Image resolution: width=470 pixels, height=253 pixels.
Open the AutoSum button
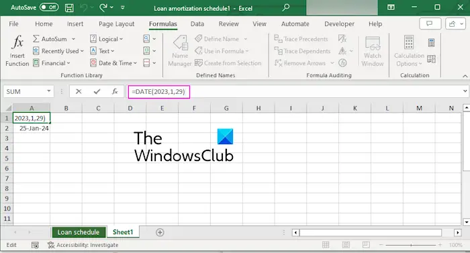50,39
